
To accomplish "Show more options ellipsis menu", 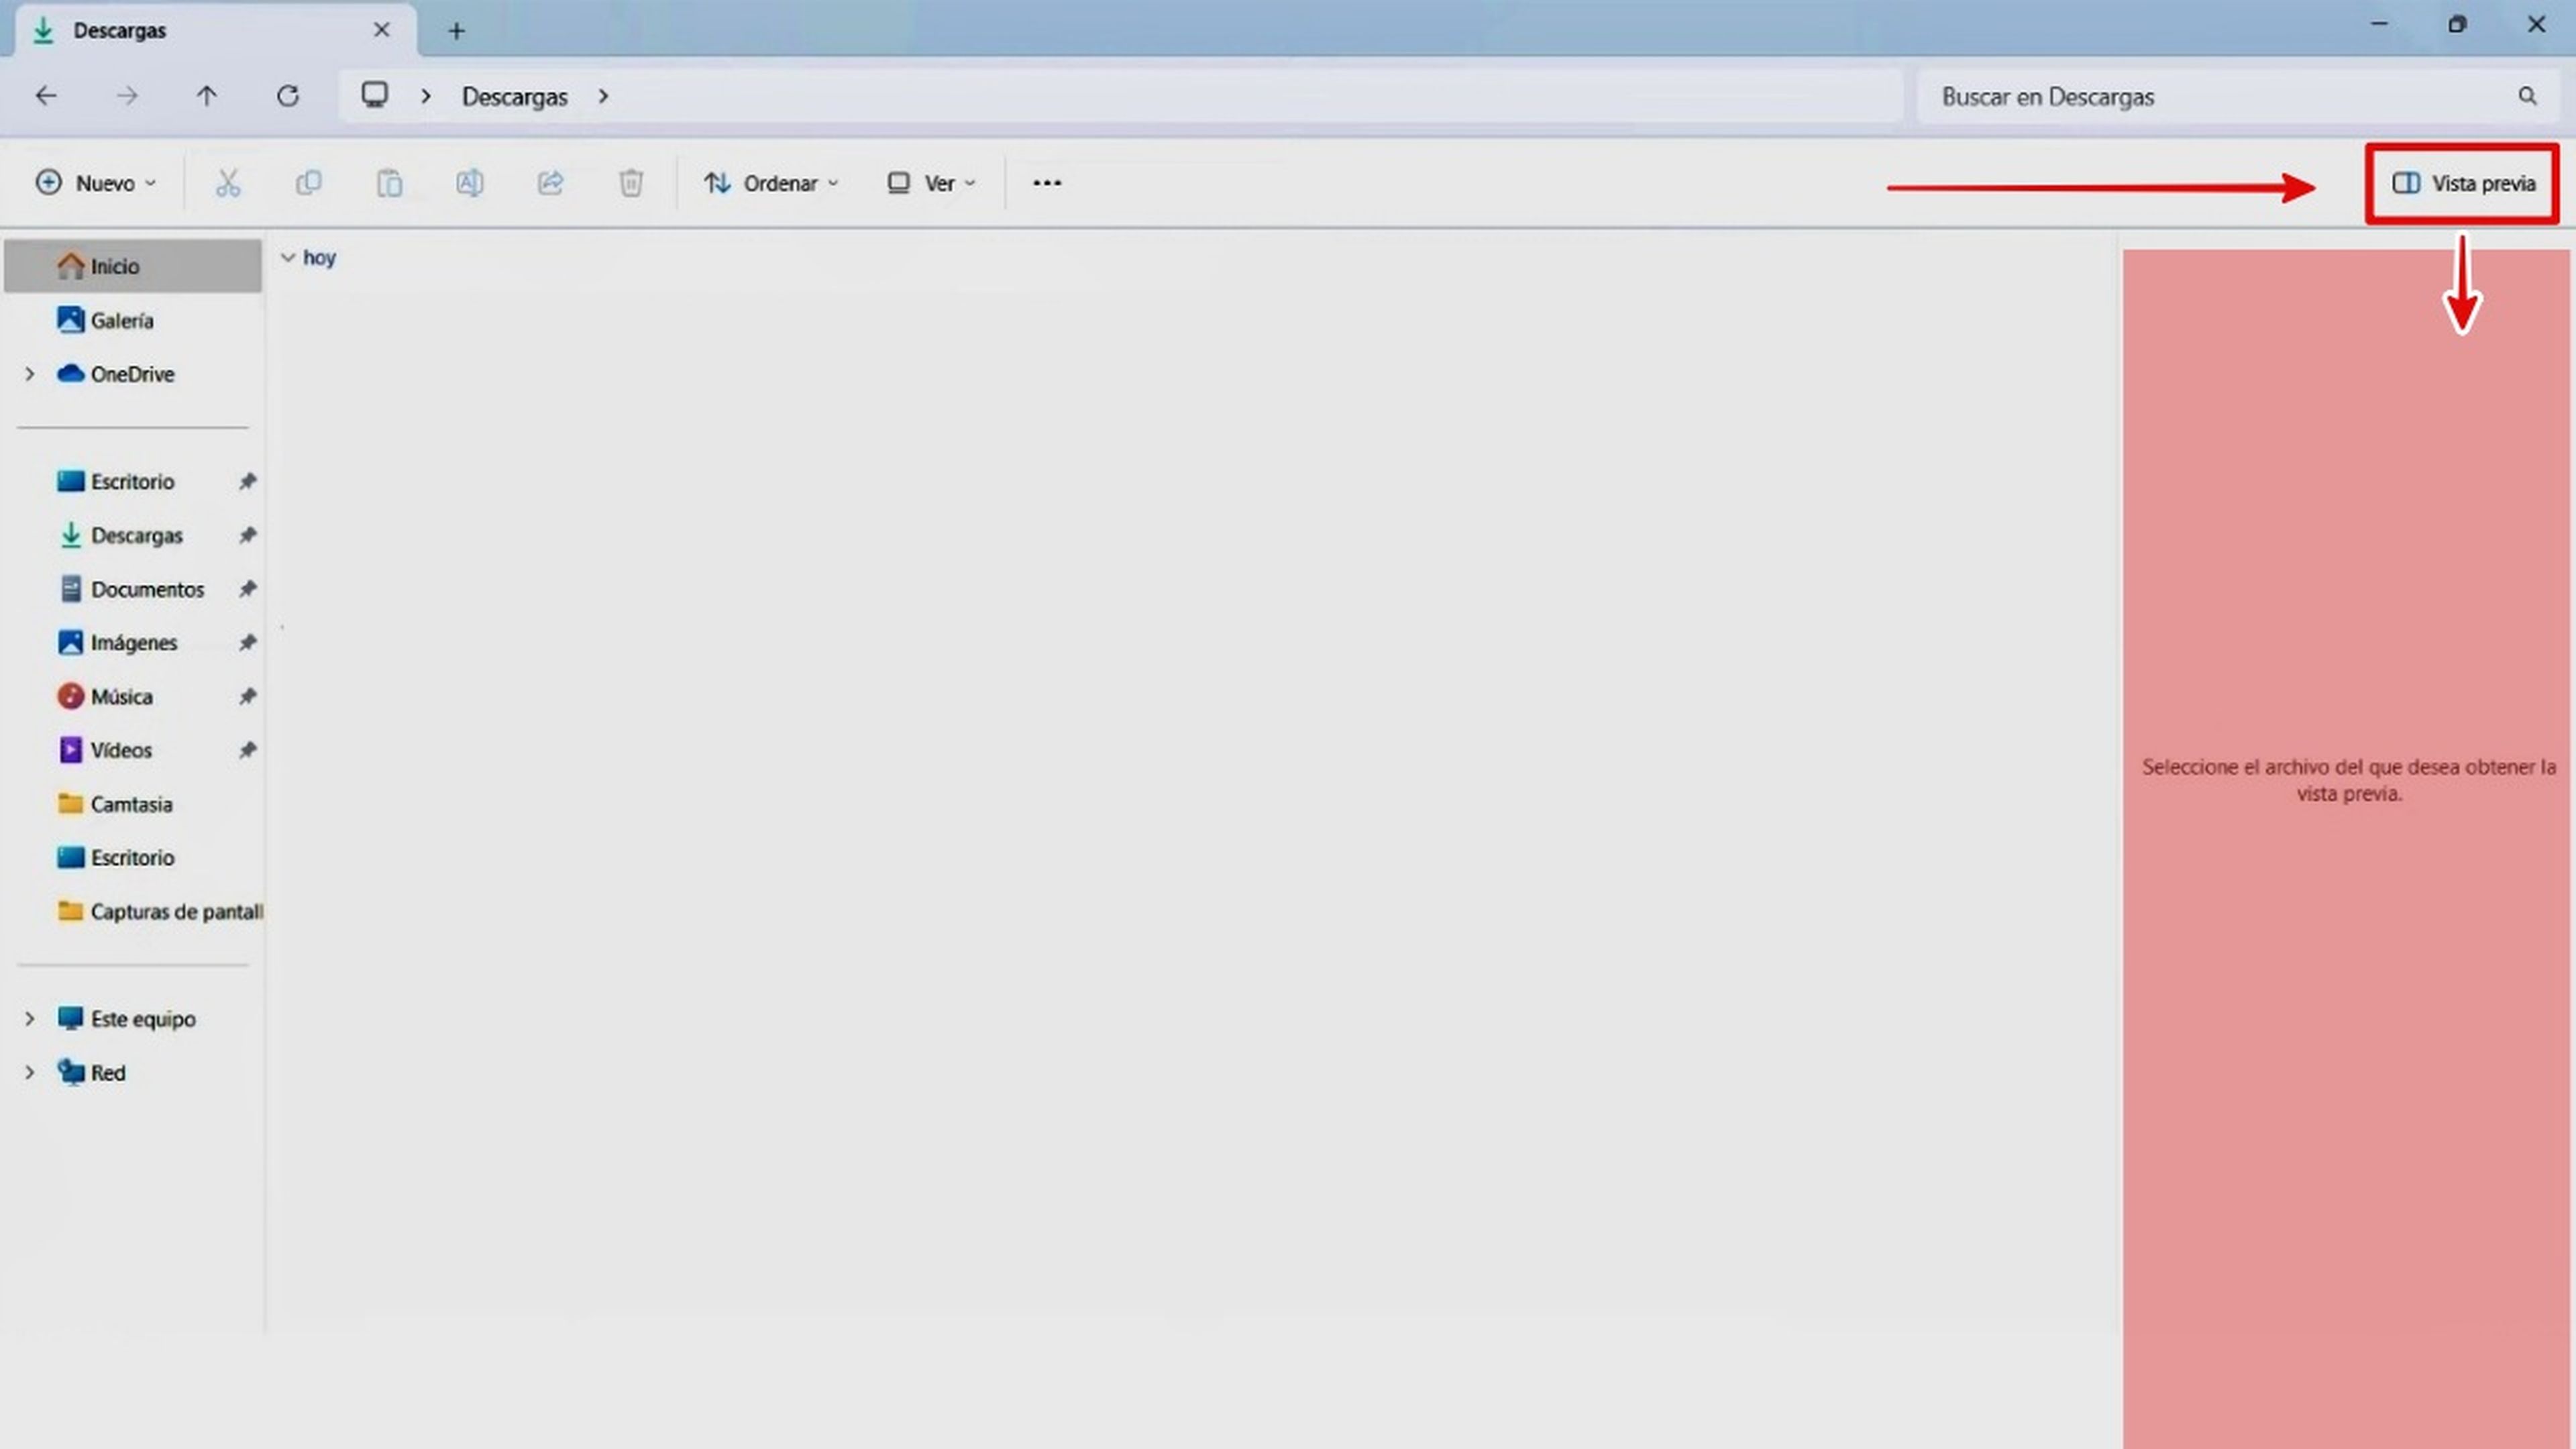I will point(1047,183).
